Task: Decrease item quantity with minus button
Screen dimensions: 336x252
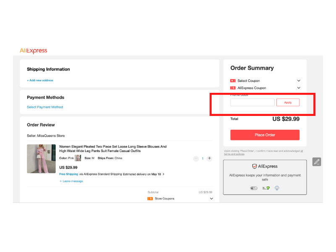Action: click(196, 159)
